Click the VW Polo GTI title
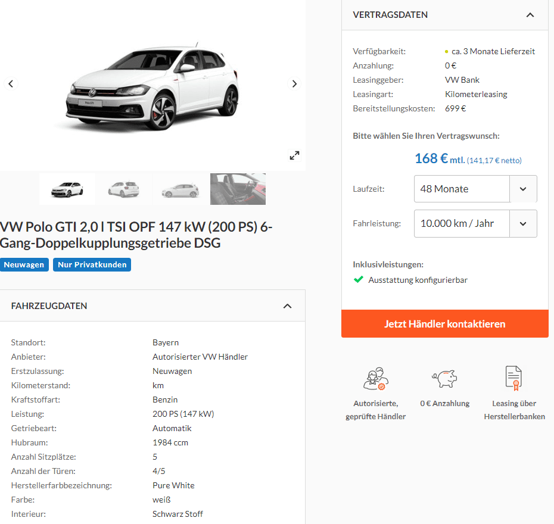The height and width of the screenshot is (524, 554). point(136,235)
